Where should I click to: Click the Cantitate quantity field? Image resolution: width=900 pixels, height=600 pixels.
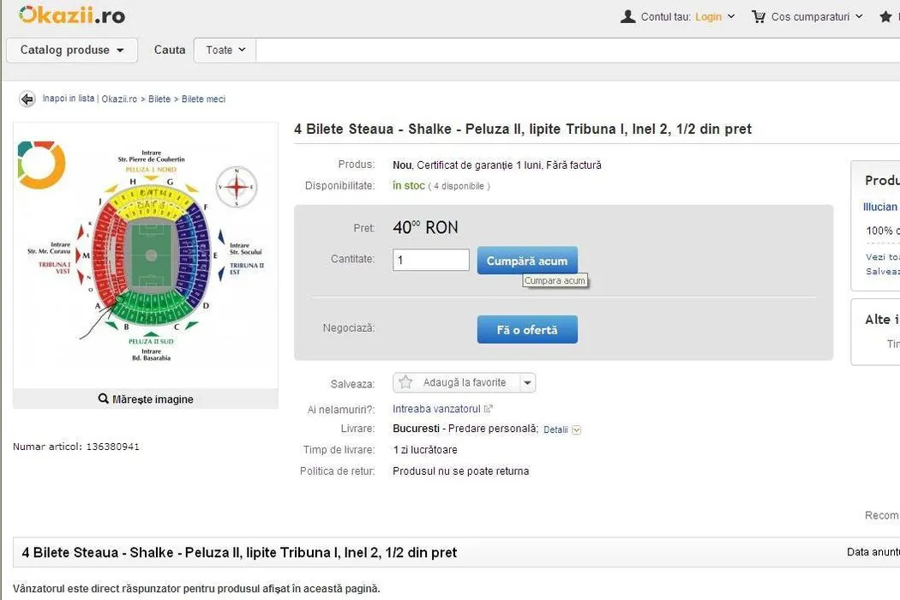(x=431, y=260)
